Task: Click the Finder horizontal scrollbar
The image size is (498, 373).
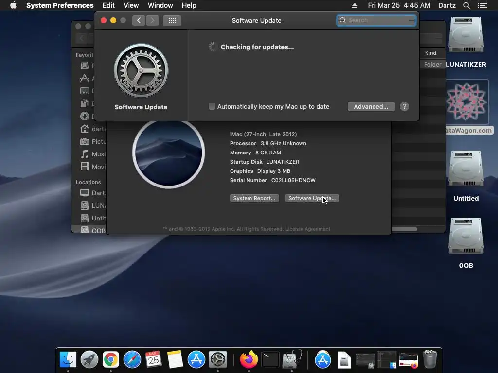Action: (x=404, y=229)
